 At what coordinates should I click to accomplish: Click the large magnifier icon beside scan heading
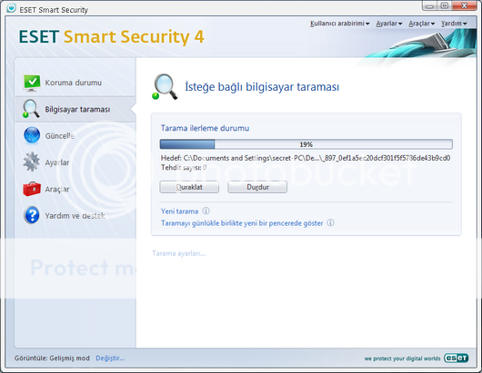[x=166, y=86]
